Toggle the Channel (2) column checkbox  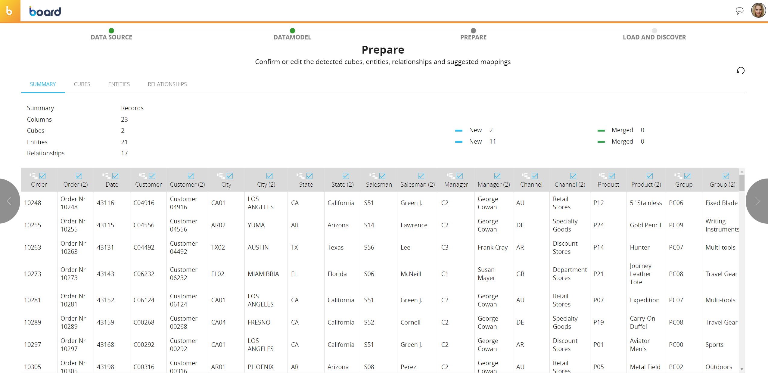[573, 176]
